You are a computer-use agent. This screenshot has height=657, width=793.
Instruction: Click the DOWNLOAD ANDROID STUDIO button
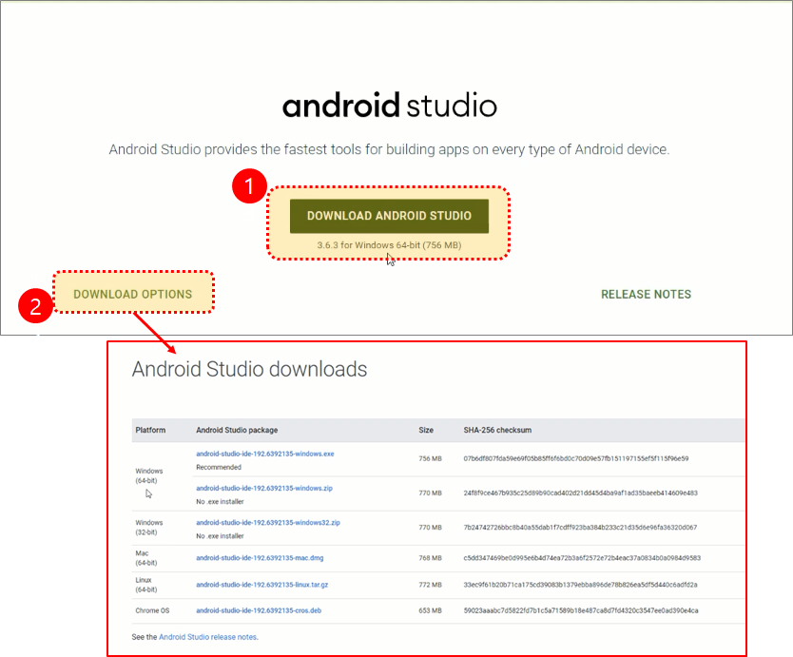tap(389, 216)
